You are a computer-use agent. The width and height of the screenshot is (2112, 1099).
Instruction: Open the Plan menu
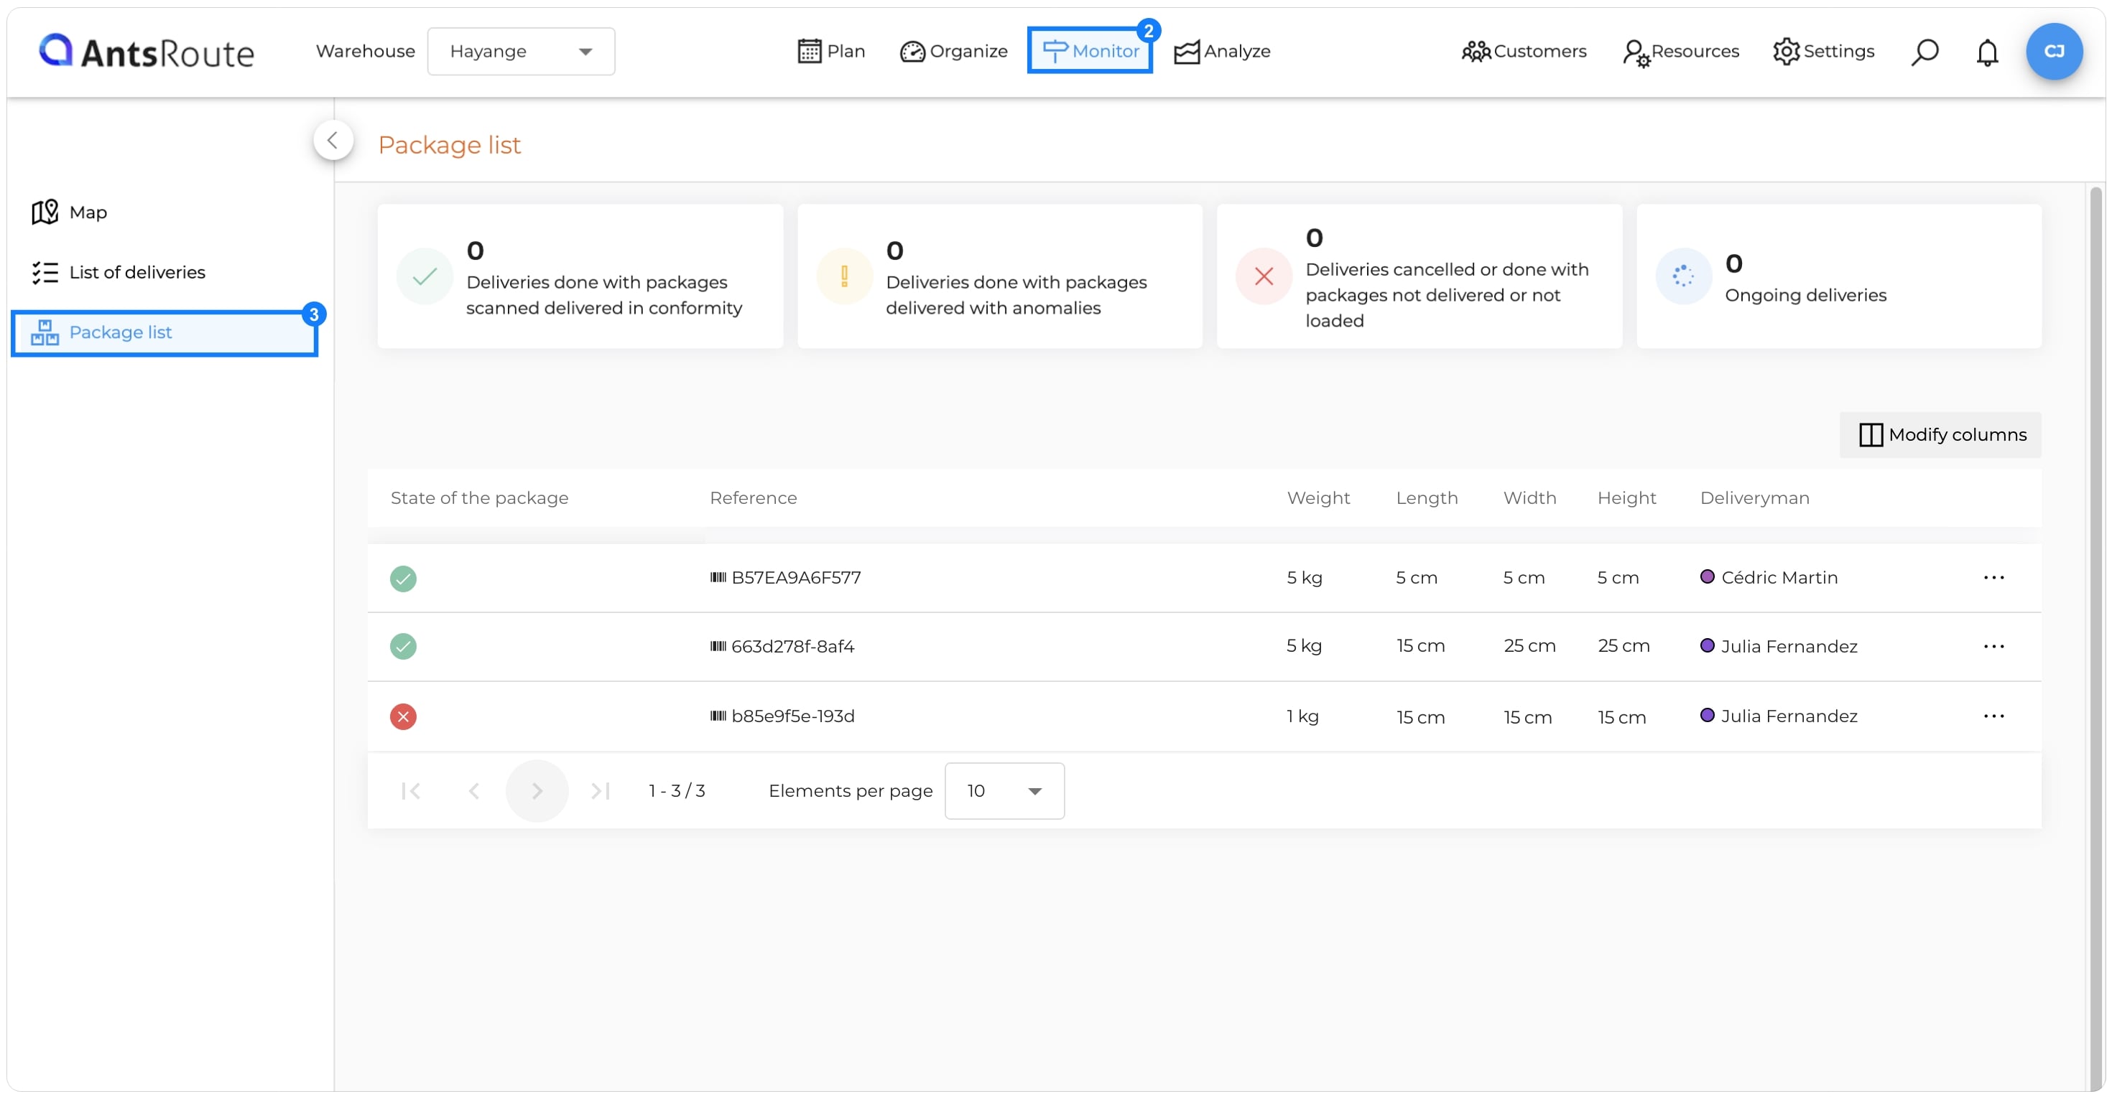831,52
